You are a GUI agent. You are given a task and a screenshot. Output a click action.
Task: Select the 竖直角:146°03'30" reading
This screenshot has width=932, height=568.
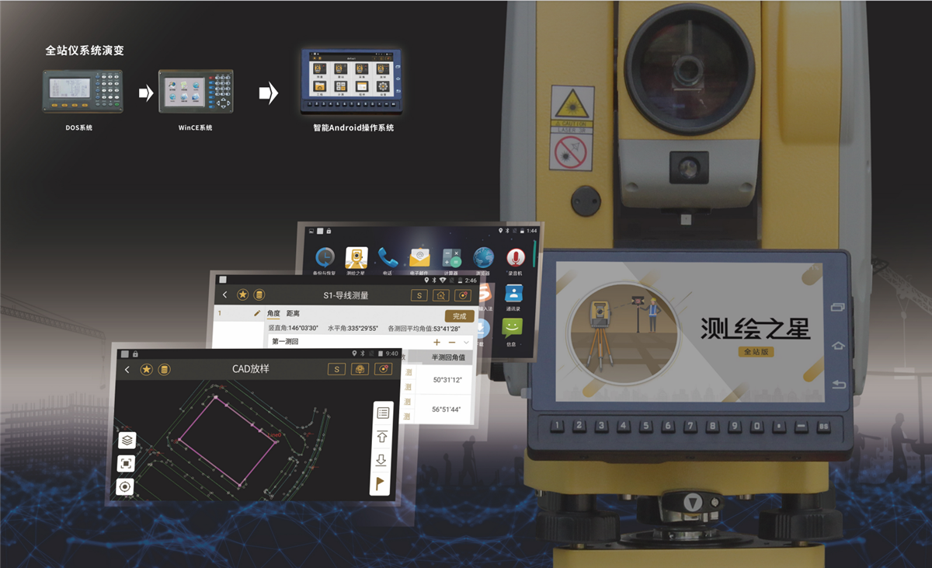294,329
